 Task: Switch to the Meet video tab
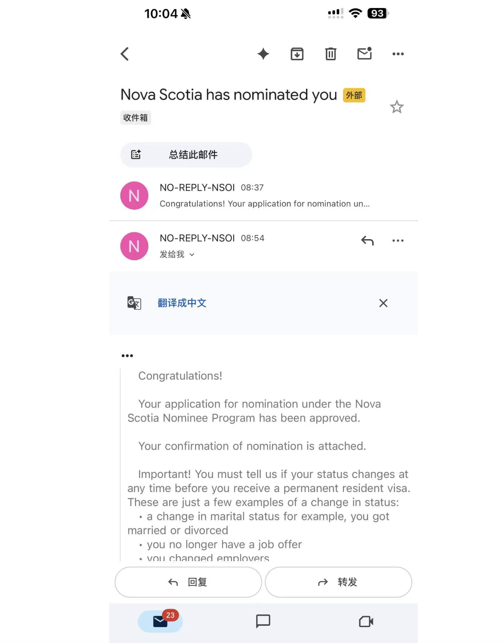[366, 621]
